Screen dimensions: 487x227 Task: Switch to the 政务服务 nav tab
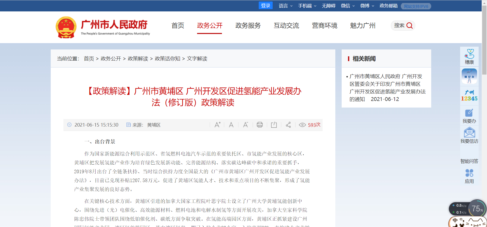[248, 26]
